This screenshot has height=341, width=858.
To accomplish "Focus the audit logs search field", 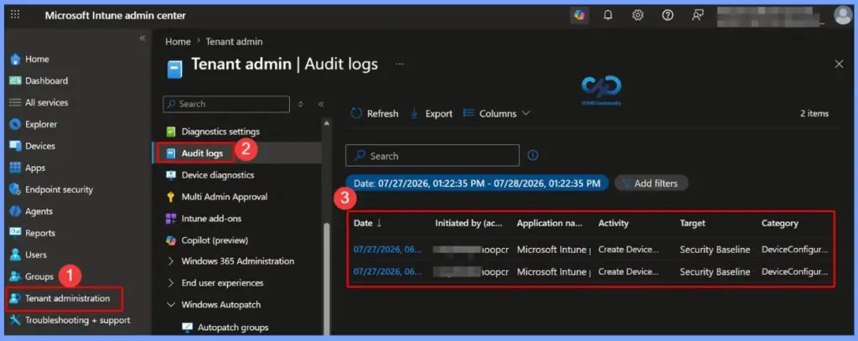I will (432, 156).
